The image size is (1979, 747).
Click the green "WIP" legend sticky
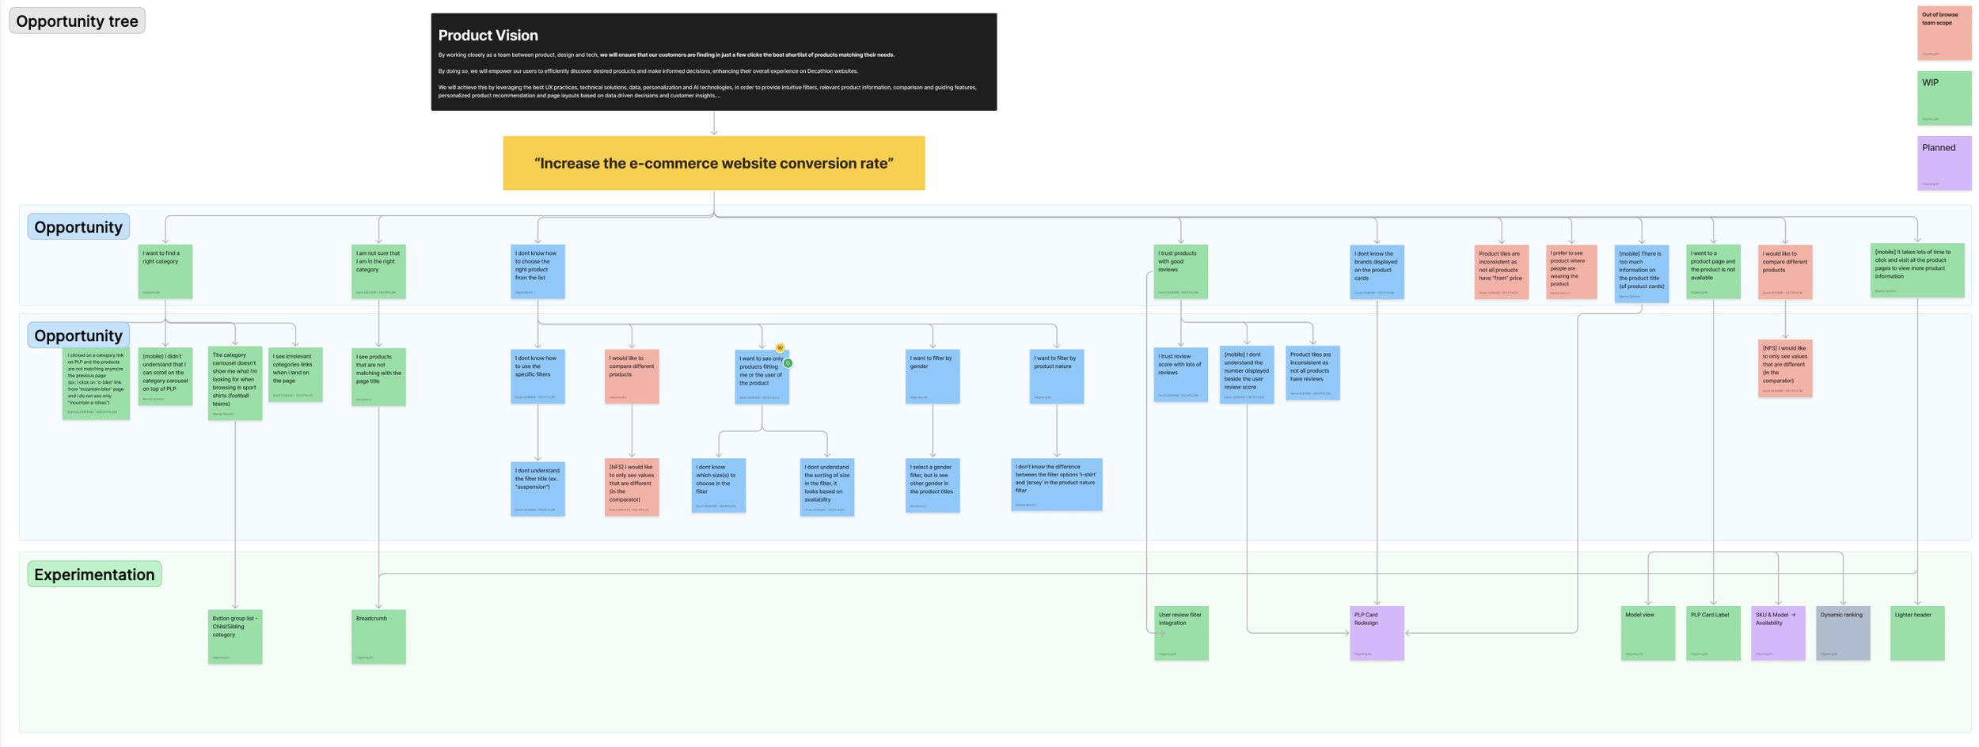[x=1943, y=98]
